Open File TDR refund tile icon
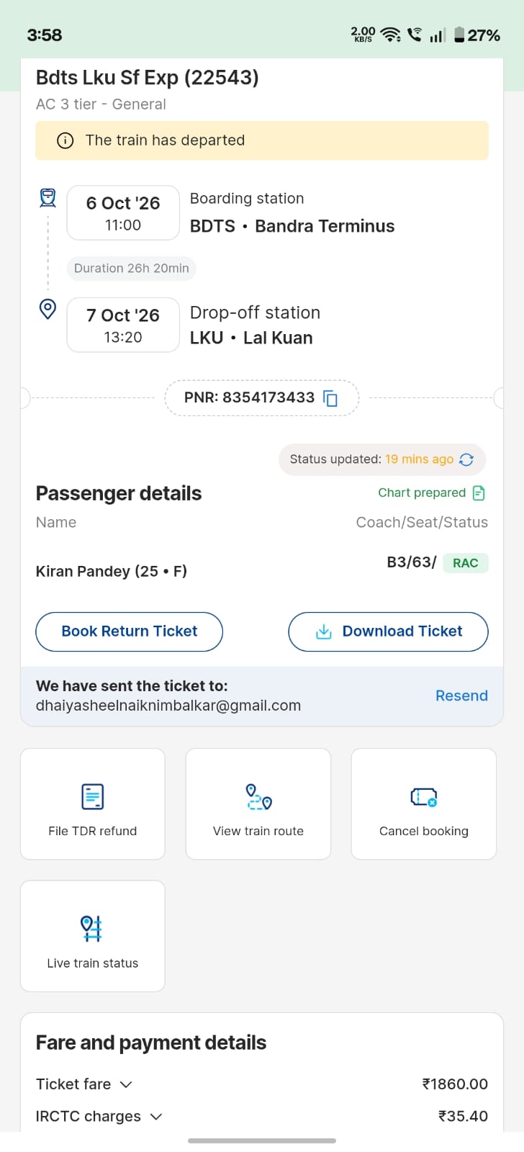Image resolution: width=524 pixels, height=1152 pixels. click(x=93, y=796)
